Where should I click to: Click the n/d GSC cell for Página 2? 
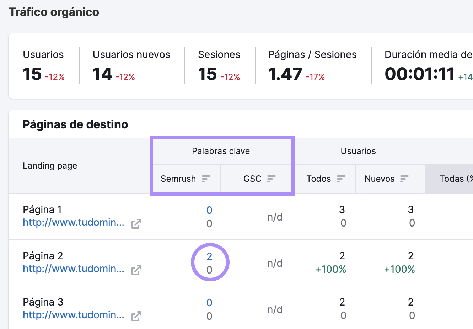[x=275, y=263]
